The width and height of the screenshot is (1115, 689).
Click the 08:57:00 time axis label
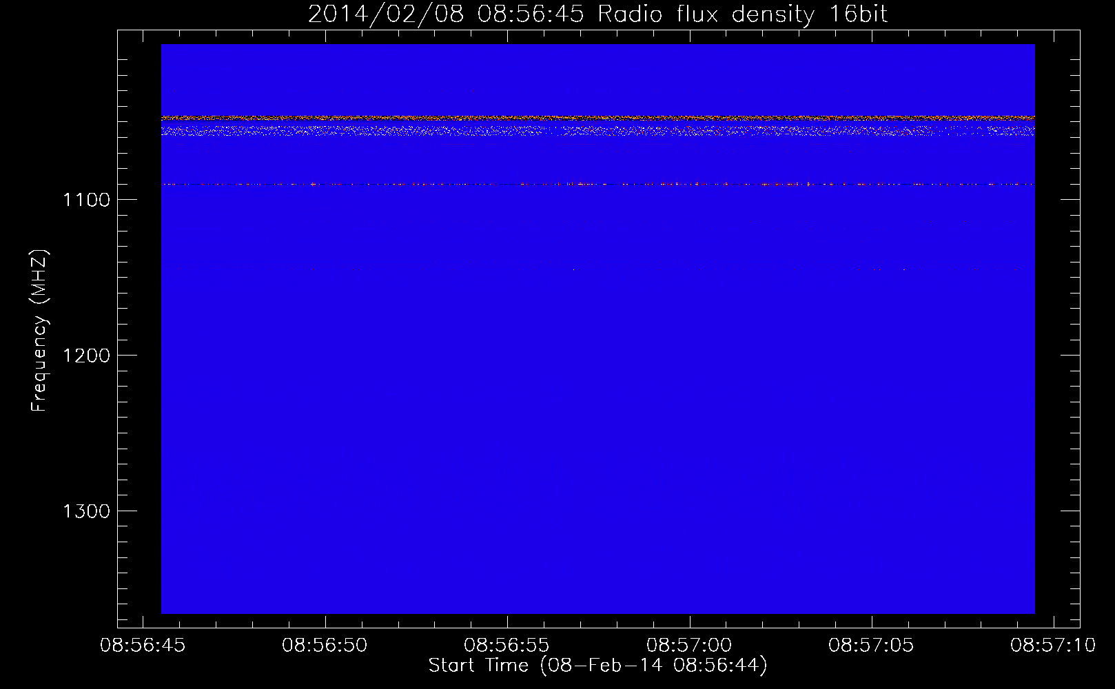click(689, 646)
